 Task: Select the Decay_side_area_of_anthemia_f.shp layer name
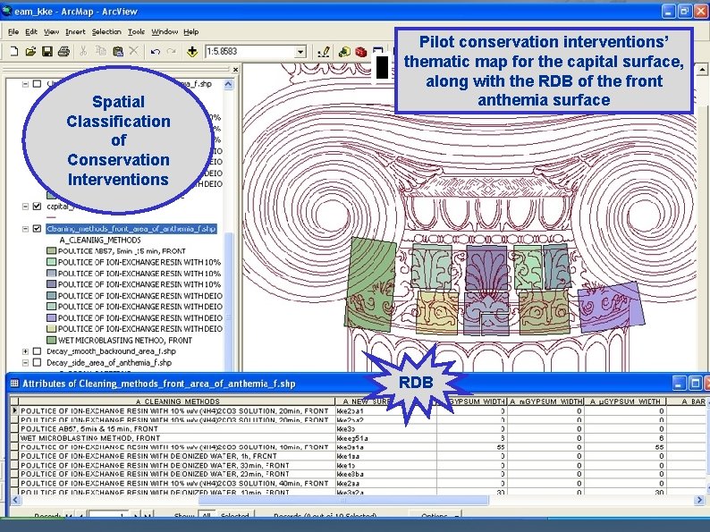click(x=109, y=363)
